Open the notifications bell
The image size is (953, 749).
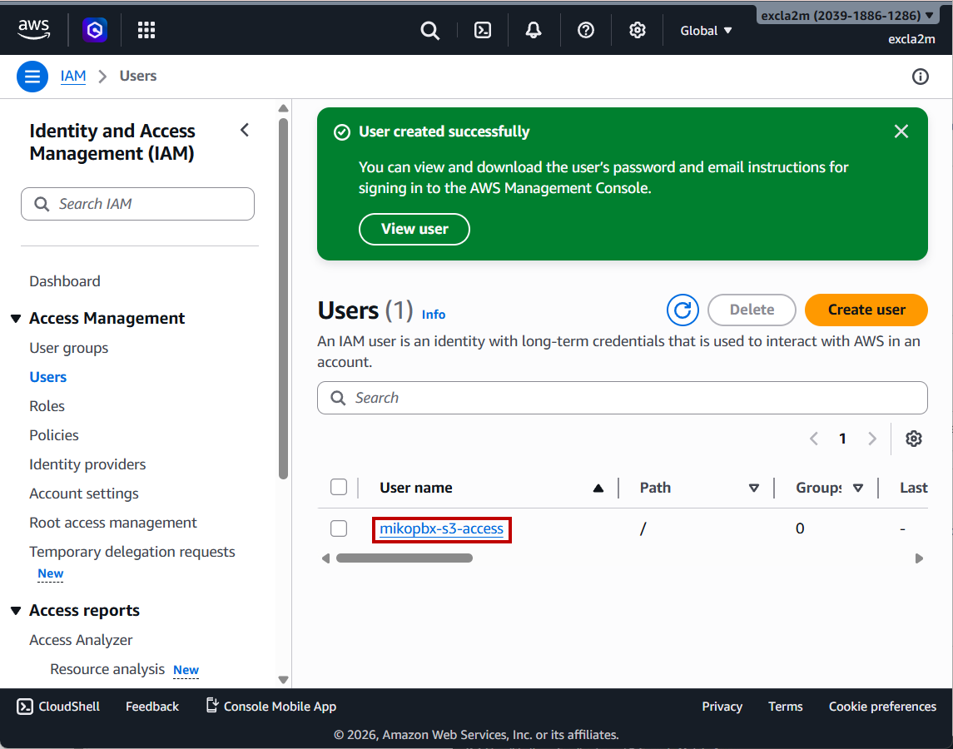[x=534, y=31]
